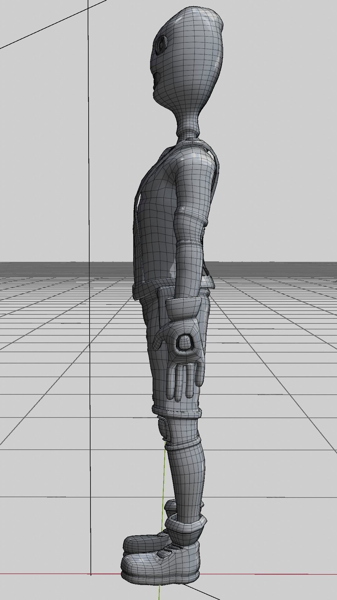Select the character's thin neck

pyautogui.click(x=188, y=125)
